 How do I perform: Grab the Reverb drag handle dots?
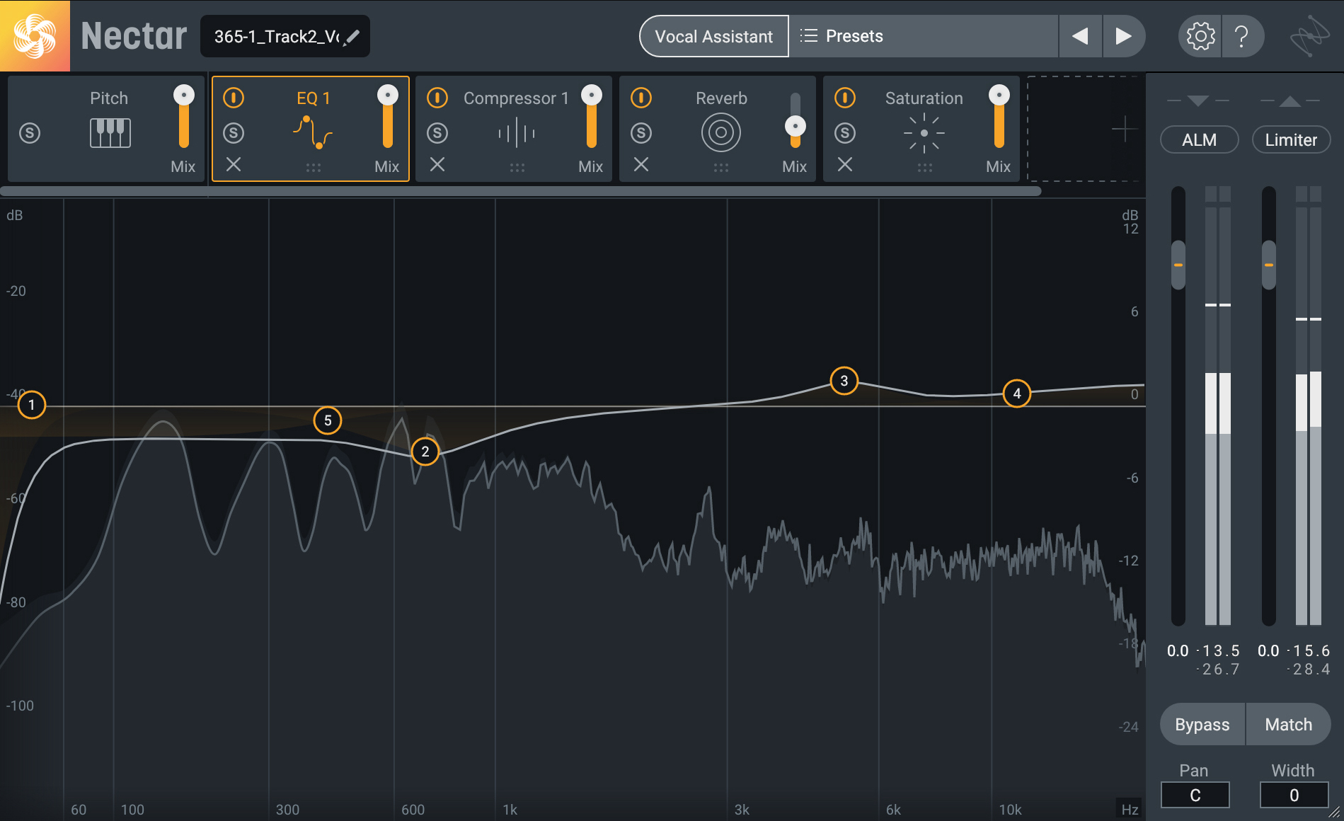(x=721, y=168)
